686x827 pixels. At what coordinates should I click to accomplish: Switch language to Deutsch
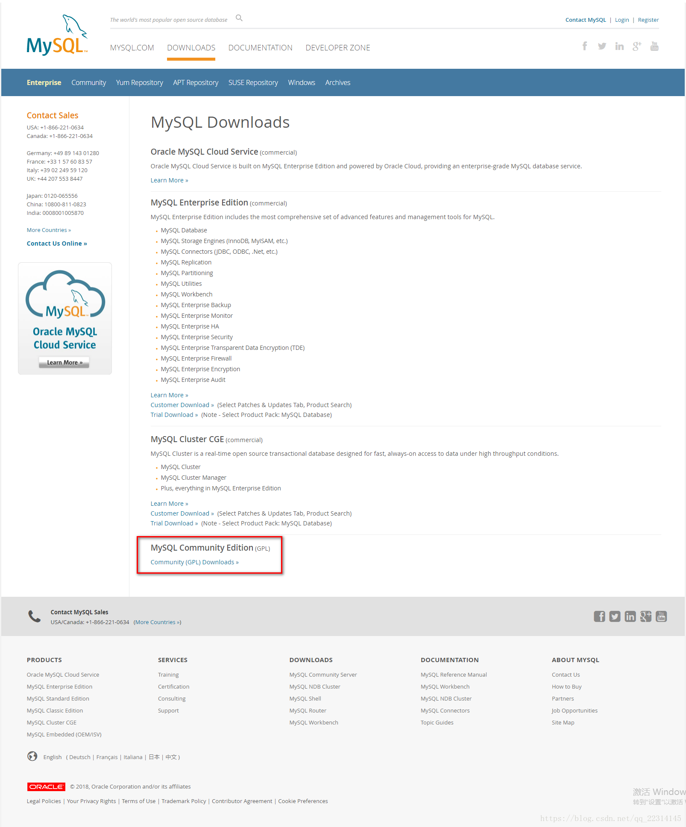[80, 757]
